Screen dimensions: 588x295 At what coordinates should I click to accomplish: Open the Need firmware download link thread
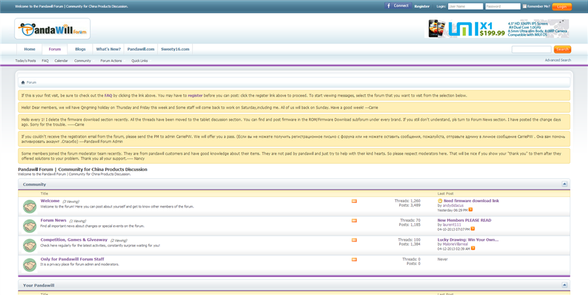(x=471, y=201)
